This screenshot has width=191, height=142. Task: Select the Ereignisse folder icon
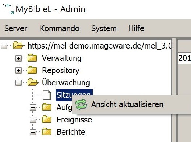(x=47, y=119)
